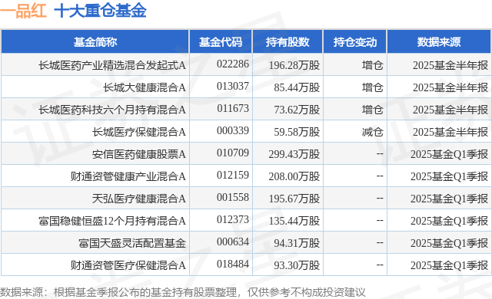Click the 基金简称 column header
The width and height of the screenshot is (492, 299).
[x=95, y=42]
